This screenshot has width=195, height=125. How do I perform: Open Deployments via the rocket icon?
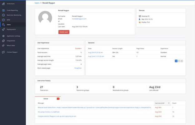[x=3, y=29]
